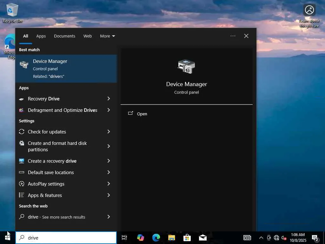Expand the drive web search chevron
Viewport: 325px width, 244px height.
pyautogui.click(x=109, y=217)
